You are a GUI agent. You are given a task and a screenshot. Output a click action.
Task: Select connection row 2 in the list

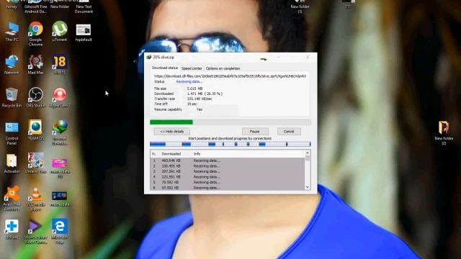[228, 166]
